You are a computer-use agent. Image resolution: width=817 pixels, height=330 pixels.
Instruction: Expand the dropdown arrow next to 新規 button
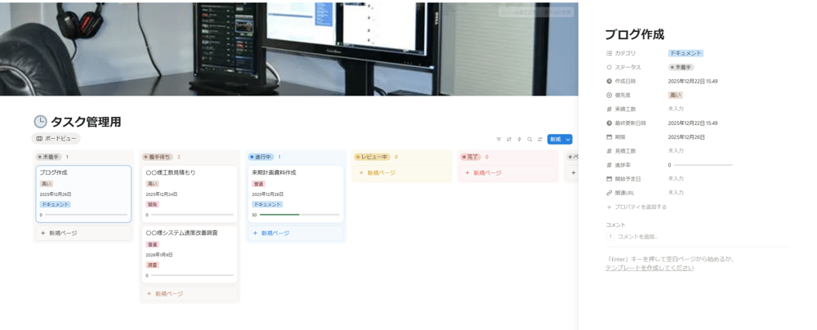click(568, 140)
